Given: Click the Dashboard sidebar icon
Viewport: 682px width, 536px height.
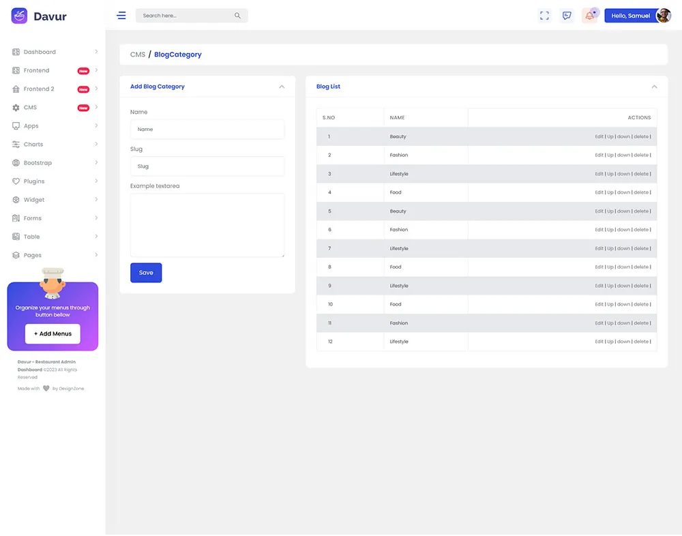Looking at the screenshot, I should pos(16,53).
